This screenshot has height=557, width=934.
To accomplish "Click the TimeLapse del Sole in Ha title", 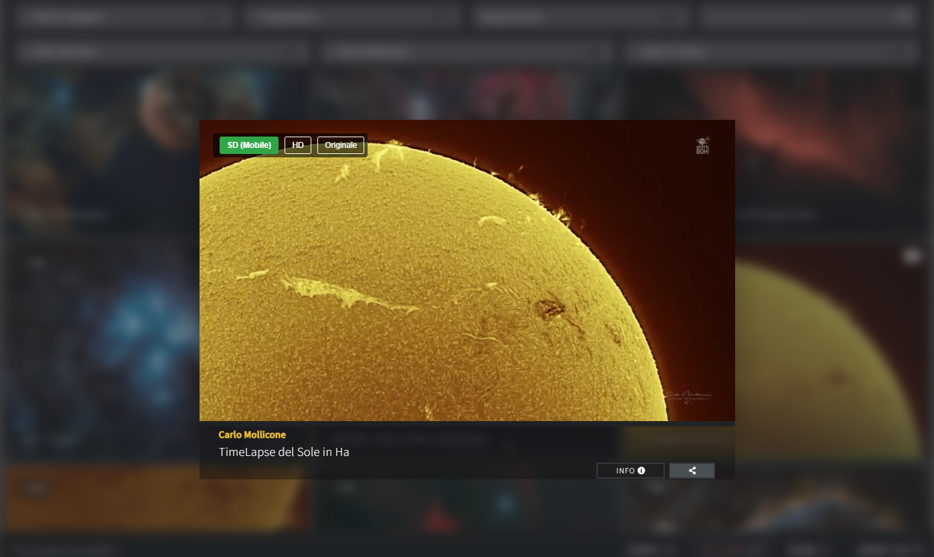I will click(284, 452).
